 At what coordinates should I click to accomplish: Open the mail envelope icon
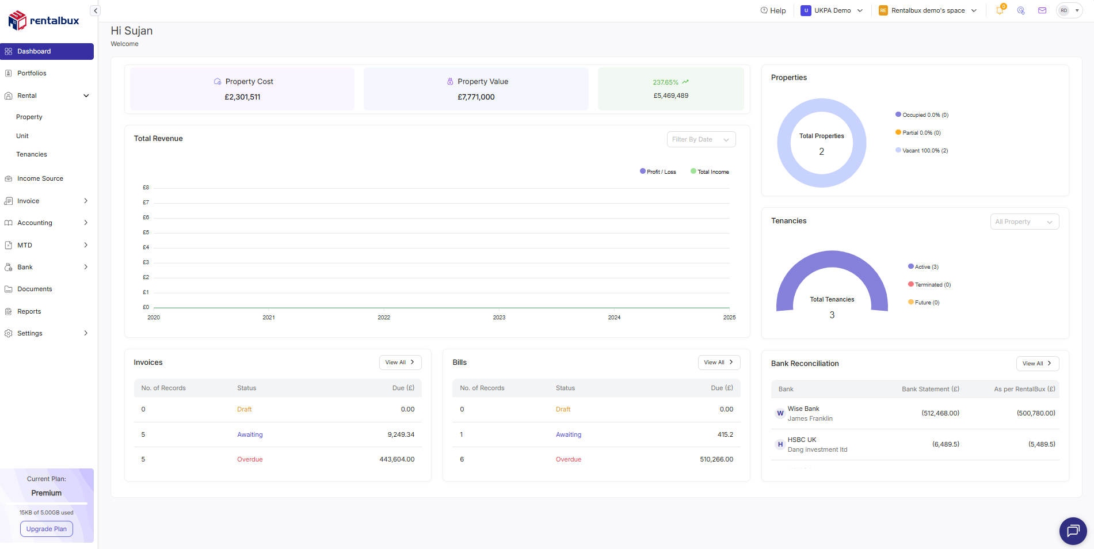tap(1042, 10)
